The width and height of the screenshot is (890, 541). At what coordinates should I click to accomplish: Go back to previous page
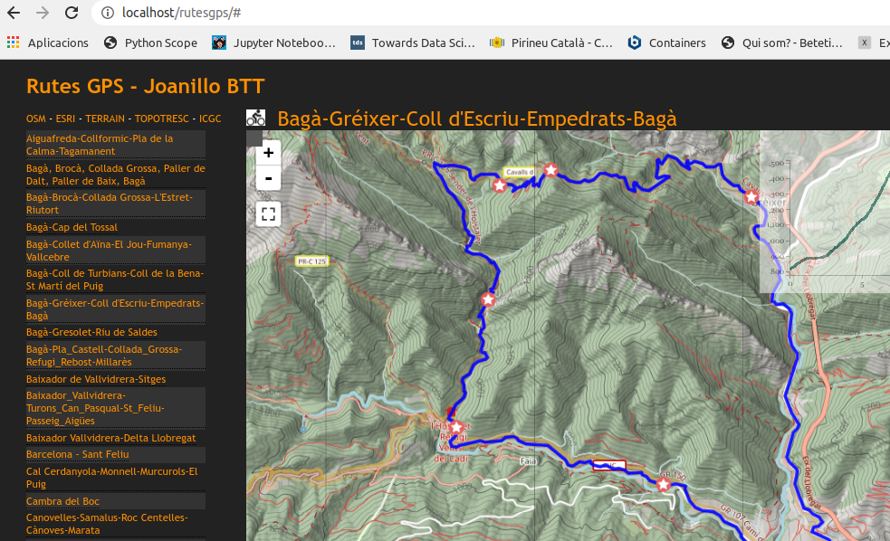14,14
